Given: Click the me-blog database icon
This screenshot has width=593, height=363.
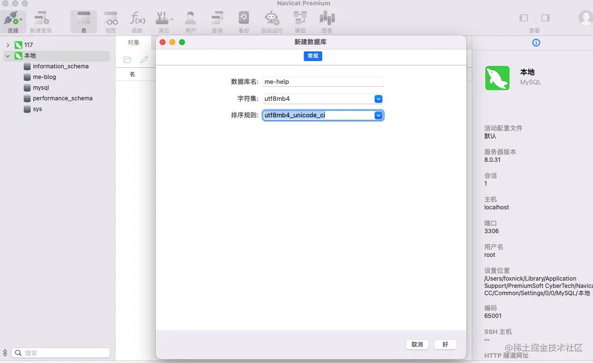Looking at the screenshot, I should [x=27, y=77].
